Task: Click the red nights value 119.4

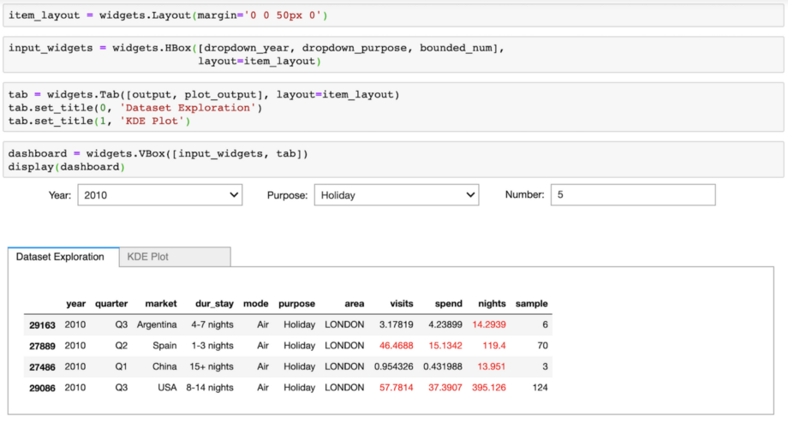Action: (494, 346)
